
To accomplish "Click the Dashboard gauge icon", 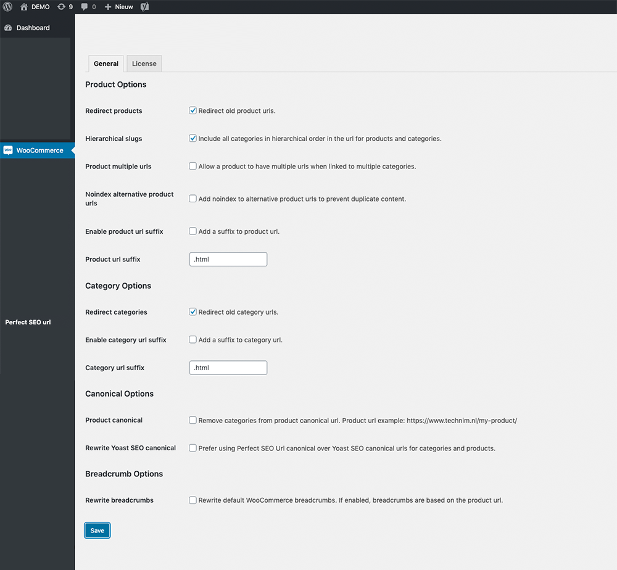I will coord(8,28).
